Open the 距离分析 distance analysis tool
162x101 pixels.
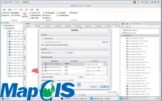(47, 15)
